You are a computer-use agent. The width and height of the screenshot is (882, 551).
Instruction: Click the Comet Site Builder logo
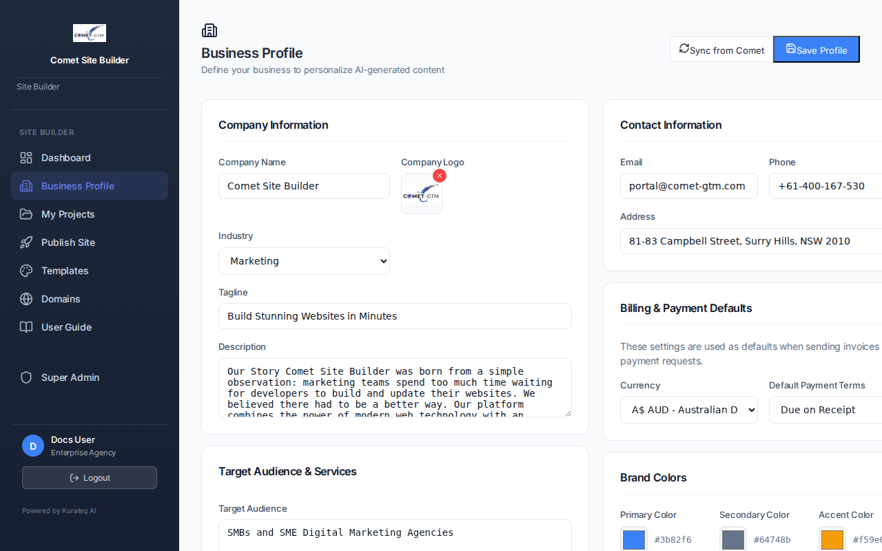pyautogui.click(x=89, y=32)
